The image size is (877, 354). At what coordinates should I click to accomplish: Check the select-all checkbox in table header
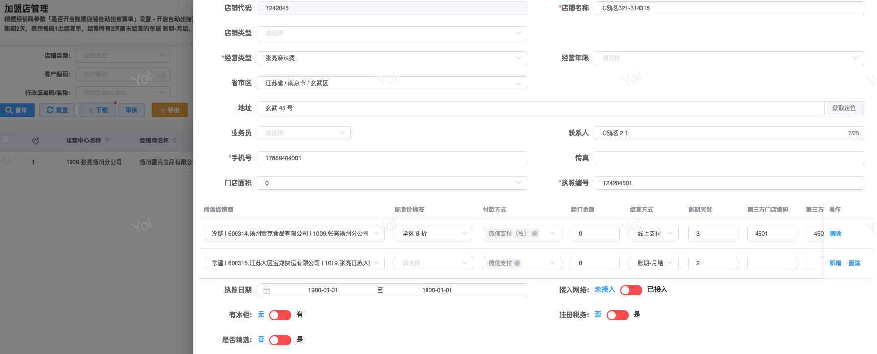[x=6, y=139]
